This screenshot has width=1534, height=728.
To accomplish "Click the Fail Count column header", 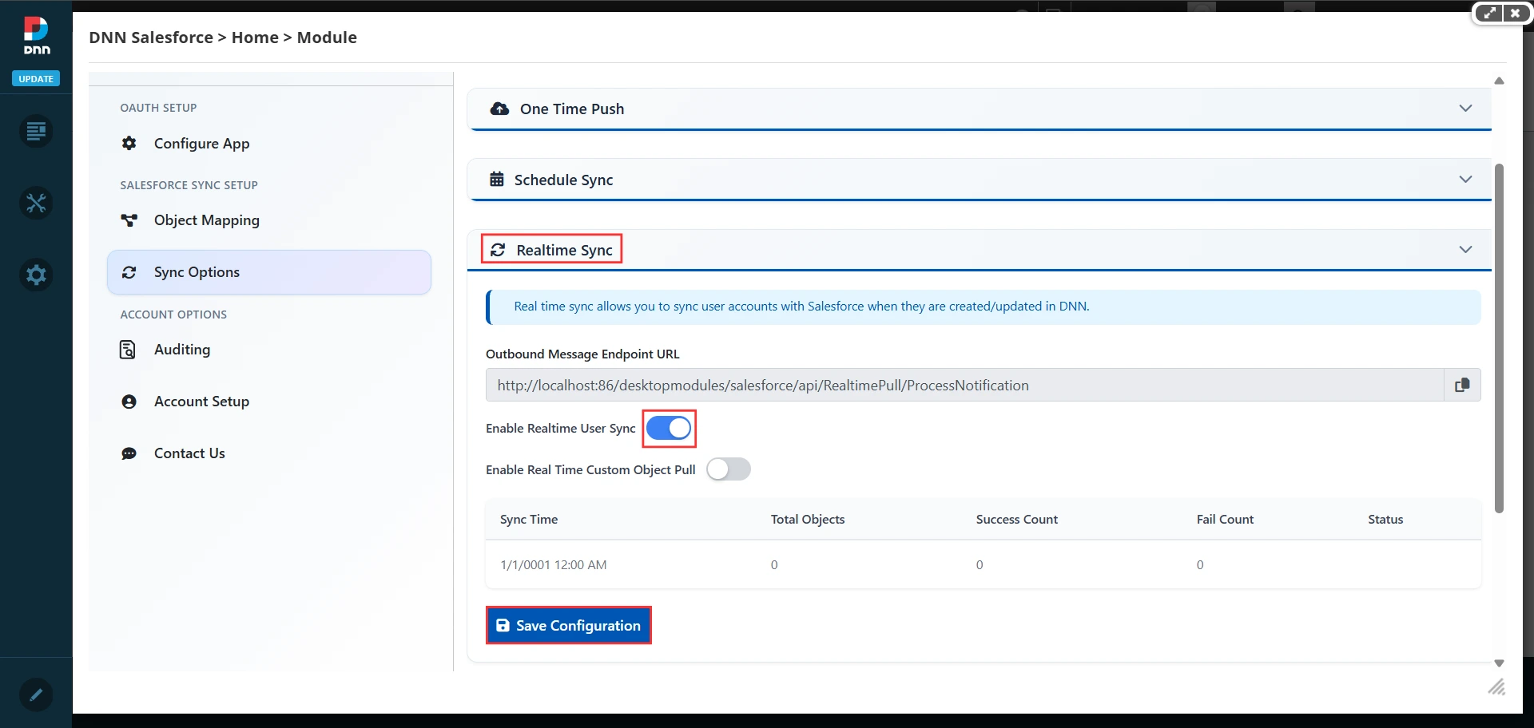I will coord(1225,520).
